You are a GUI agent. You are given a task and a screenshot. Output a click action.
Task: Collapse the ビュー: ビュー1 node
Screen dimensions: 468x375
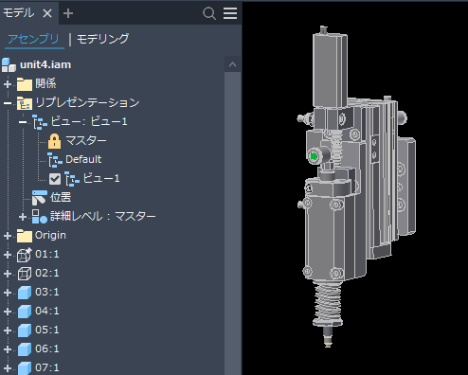[23, 122]
